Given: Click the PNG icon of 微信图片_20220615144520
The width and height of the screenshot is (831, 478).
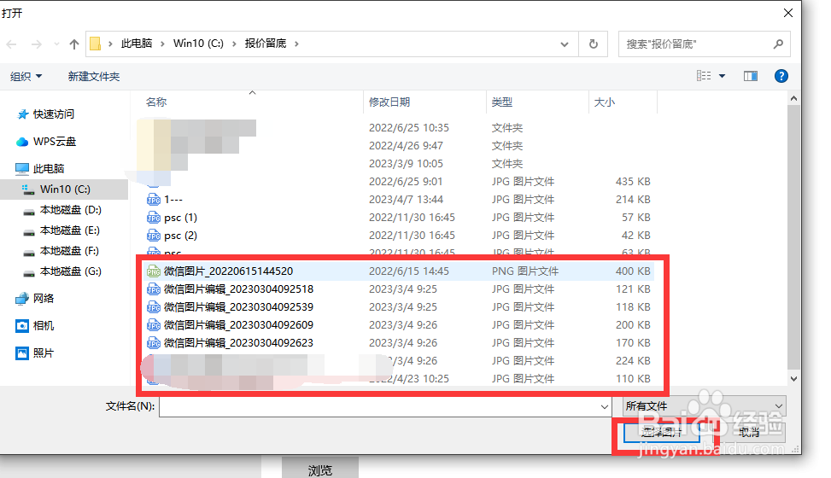Looking at the screenshot, I should click(154, 271).
